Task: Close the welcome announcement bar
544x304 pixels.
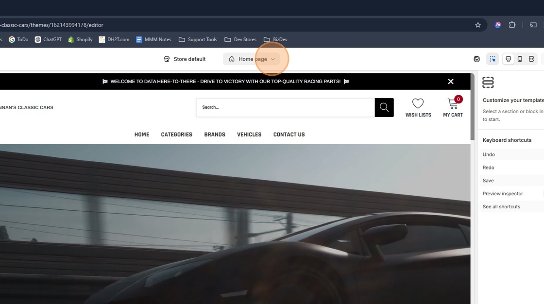Action: pyautogui.click(x=451, y=81)
